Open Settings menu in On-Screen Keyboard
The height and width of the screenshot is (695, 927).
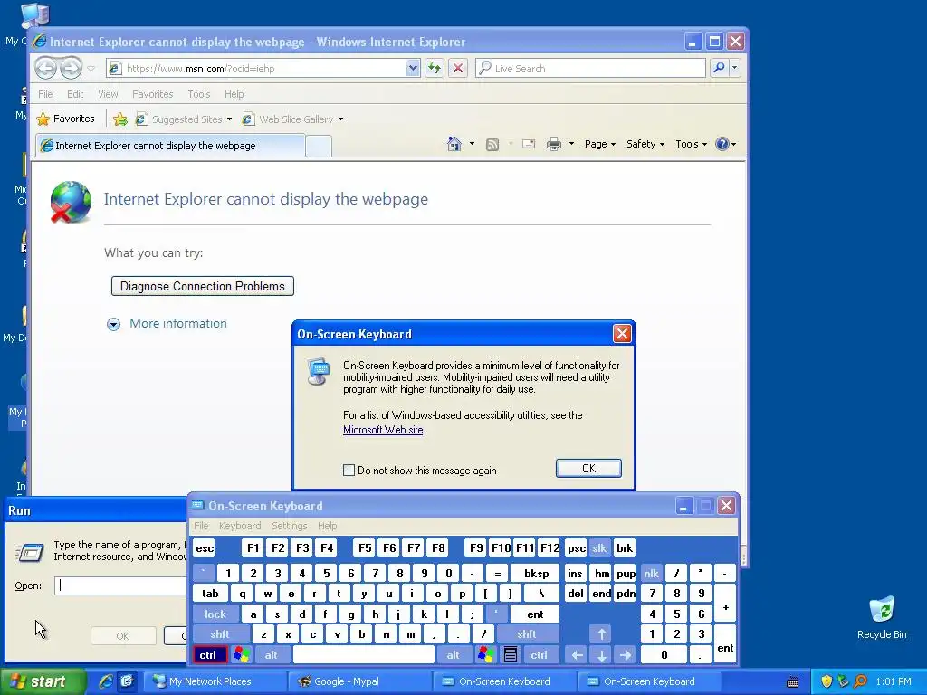(289, 526)
